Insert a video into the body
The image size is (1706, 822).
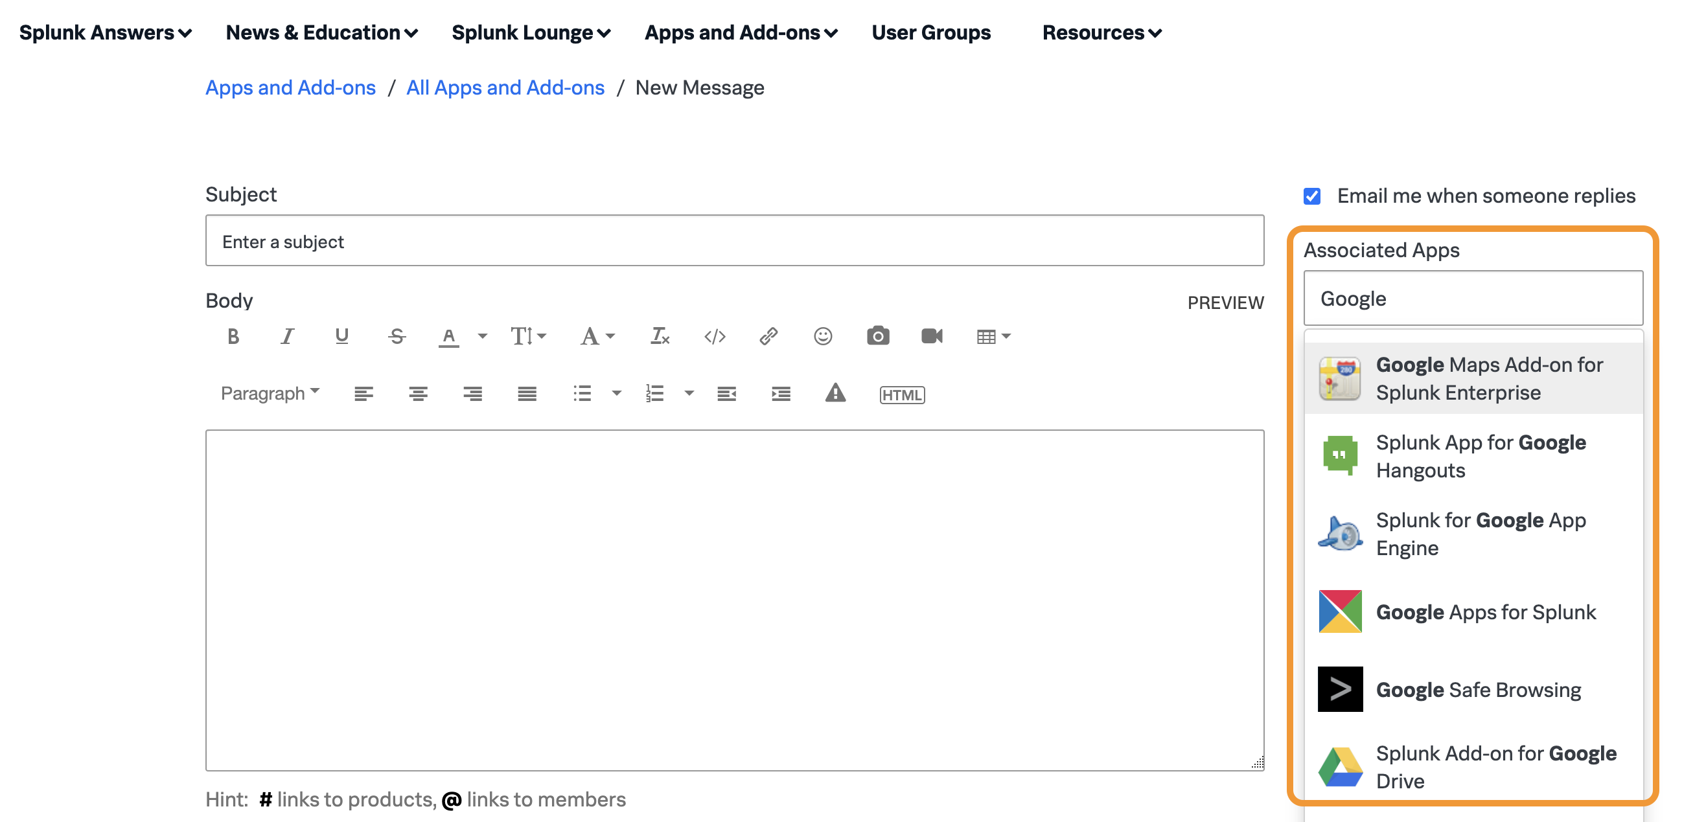click(x=932, y=336)
